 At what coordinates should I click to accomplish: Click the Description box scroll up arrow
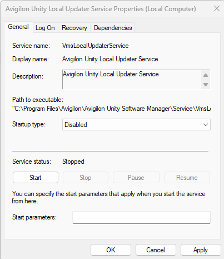(x=206, y=75)
